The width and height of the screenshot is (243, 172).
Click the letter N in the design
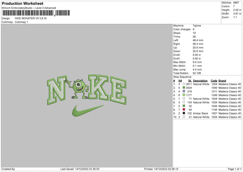click(57, 90)
